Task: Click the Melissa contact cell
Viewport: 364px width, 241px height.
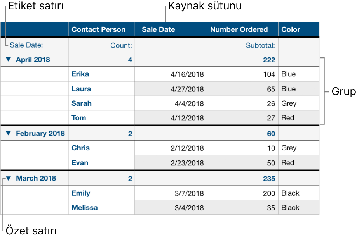Action: (x=85, y=208)
